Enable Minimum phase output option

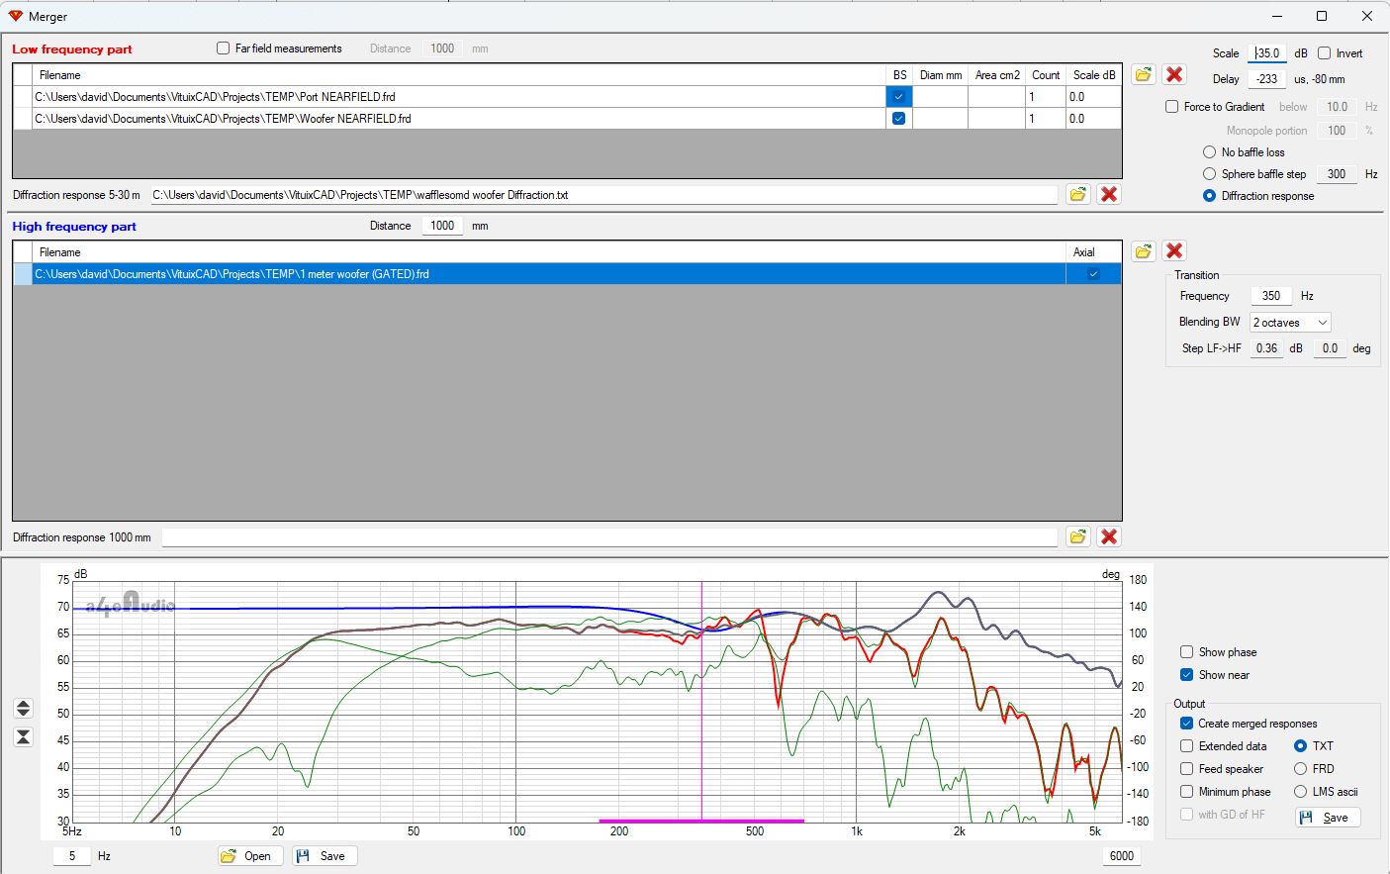tap(1186, 792)
